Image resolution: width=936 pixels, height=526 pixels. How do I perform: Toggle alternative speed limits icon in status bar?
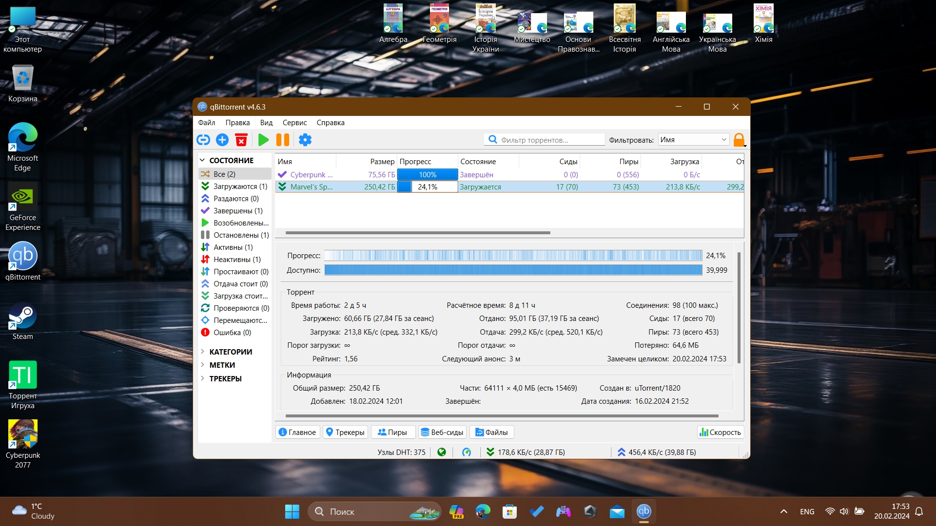[x=467, y=452]
